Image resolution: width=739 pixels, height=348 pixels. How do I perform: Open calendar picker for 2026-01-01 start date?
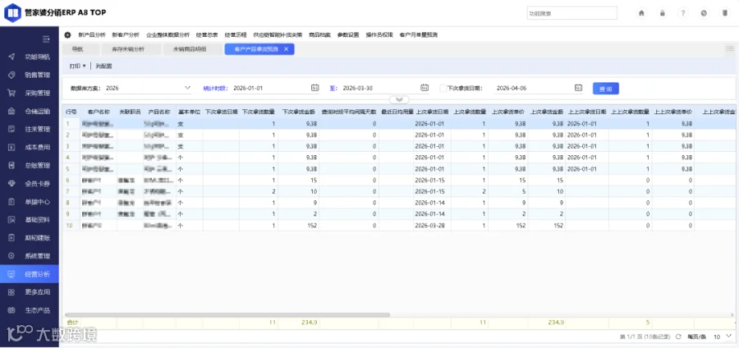point(314,88)
